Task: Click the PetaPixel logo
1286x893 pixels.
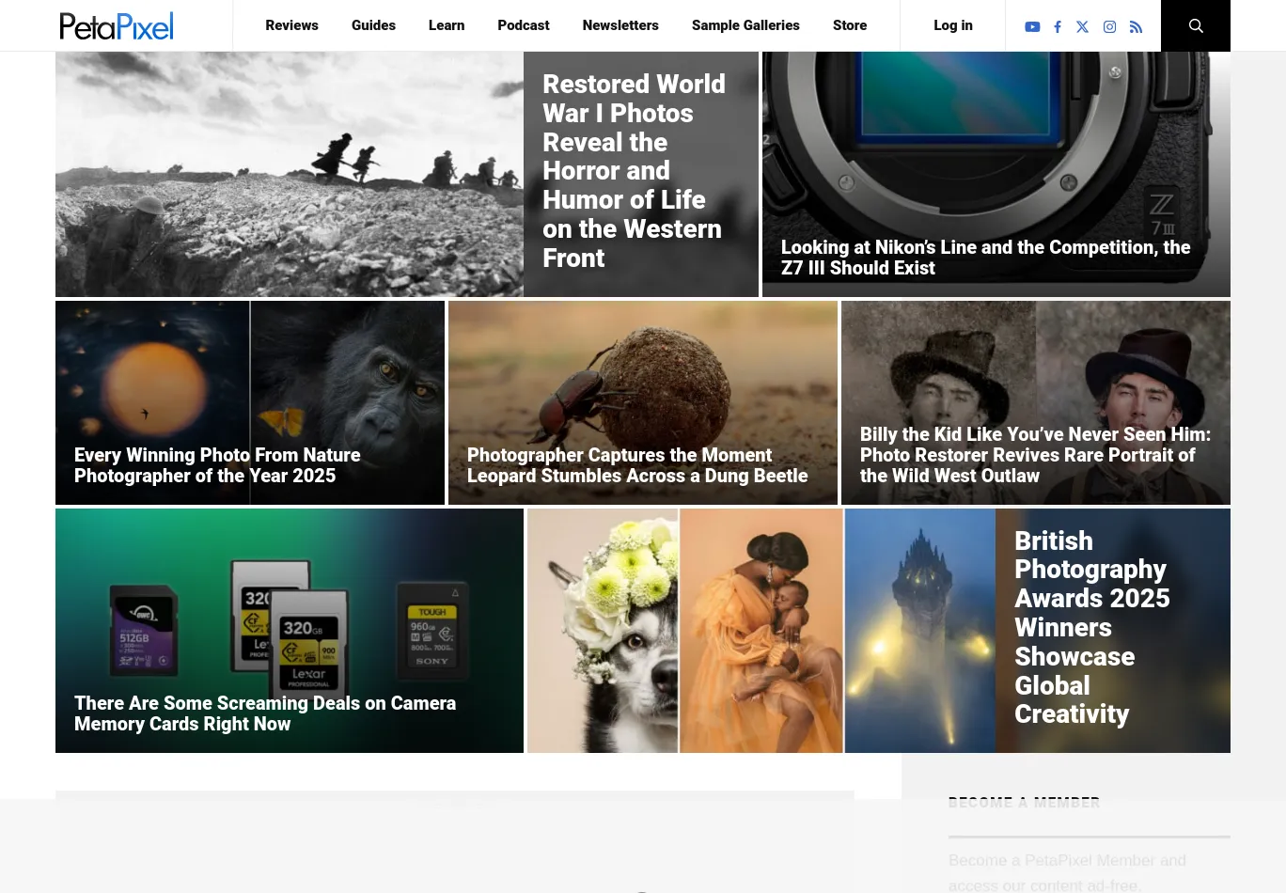Action: point(117,25)
